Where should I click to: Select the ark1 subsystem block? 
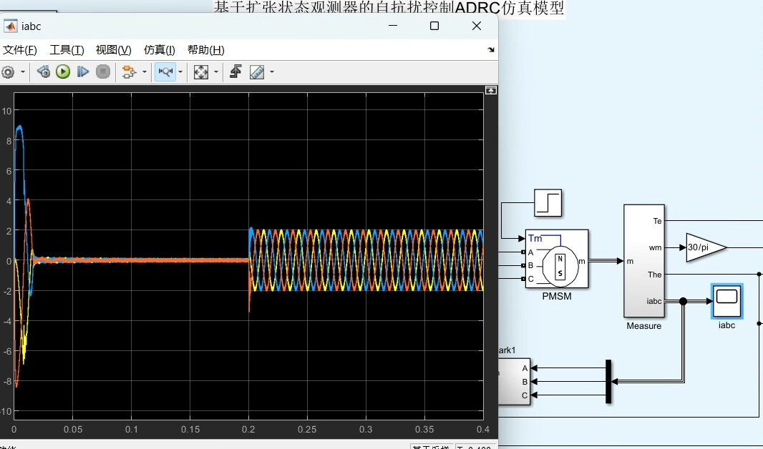pos(514,382)
